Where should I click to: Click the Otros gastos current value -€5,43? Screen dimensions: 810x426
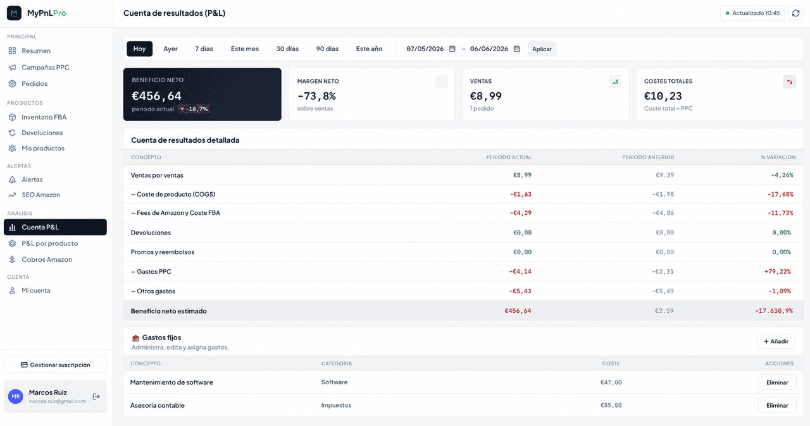[520, 291]
